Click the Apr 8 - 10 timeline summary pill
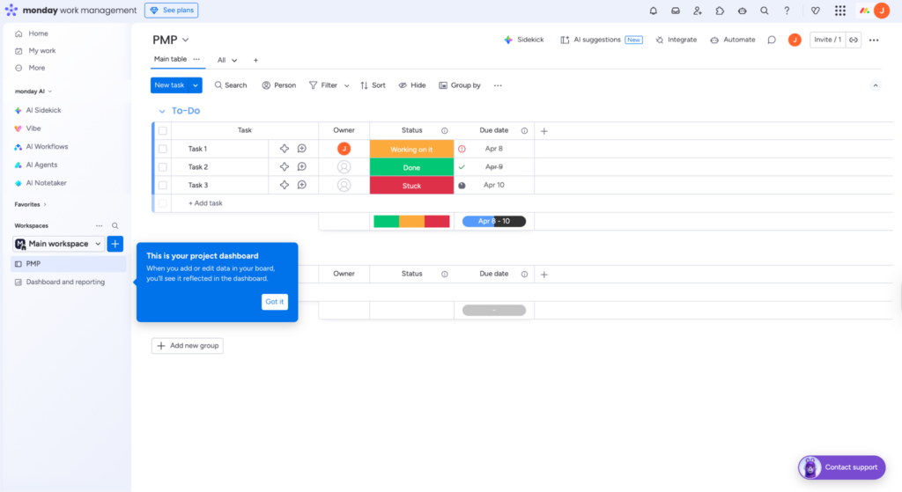 [493, 221]
